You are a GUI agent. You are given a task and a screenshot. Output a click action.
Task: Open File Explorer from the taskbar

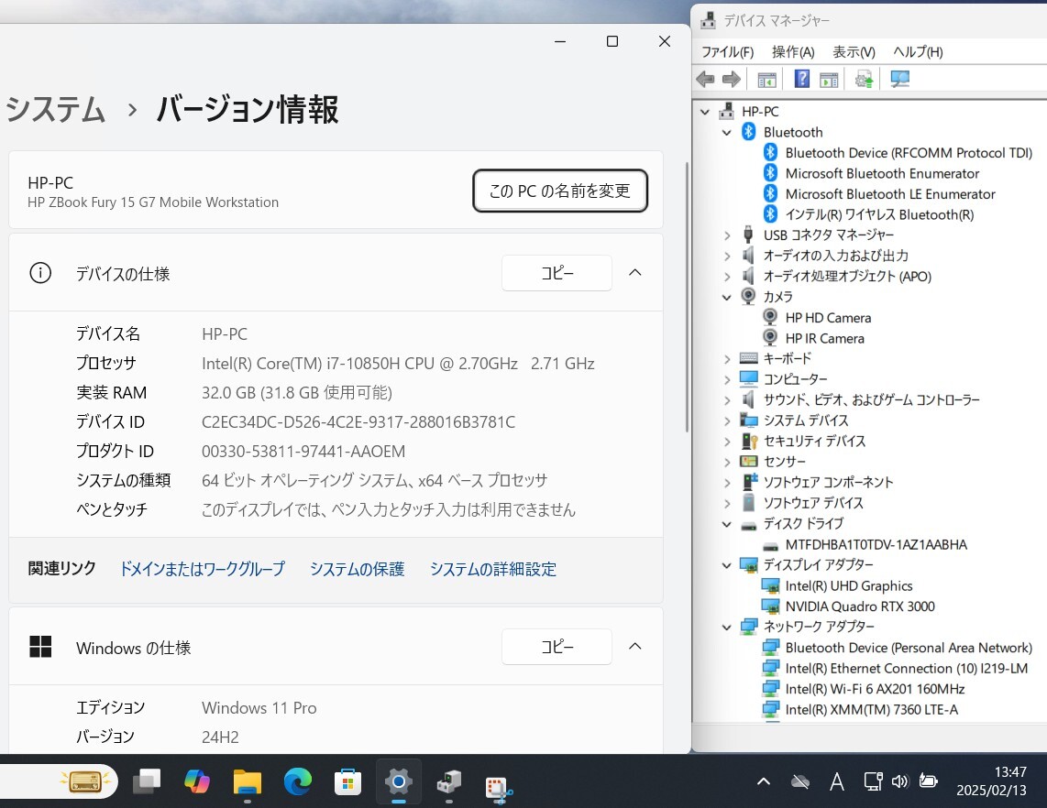(247, 781)
